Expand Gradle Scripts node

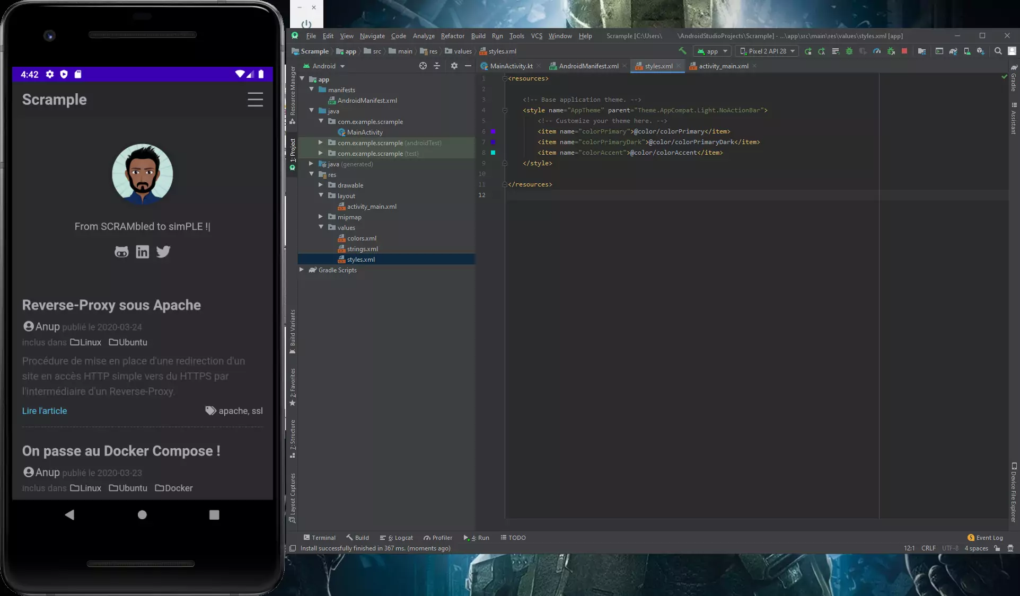pos(302,270)
